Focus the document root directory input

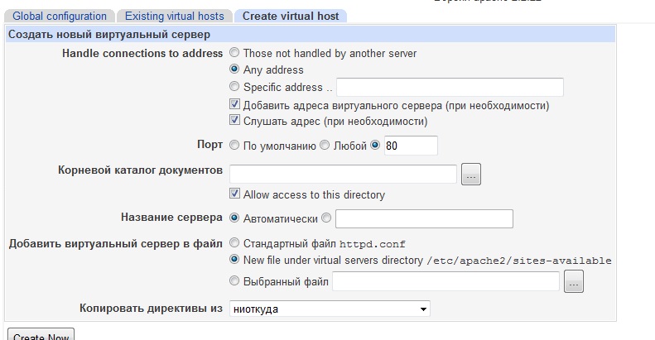(x=343, y=174)
